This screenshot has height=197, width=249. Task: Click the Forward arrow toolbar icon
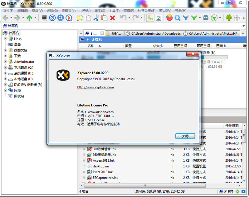pos(17,18)
